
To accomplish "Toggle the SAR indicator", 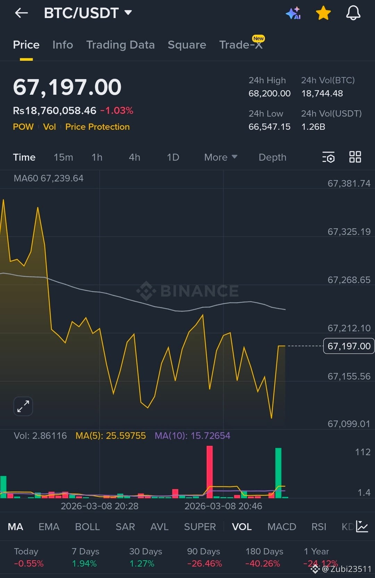I will coord(125,527).
